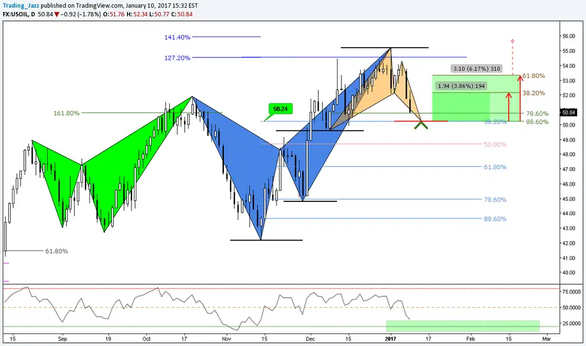
Task: Click the 42.00 price axis value
Action: 569,243
